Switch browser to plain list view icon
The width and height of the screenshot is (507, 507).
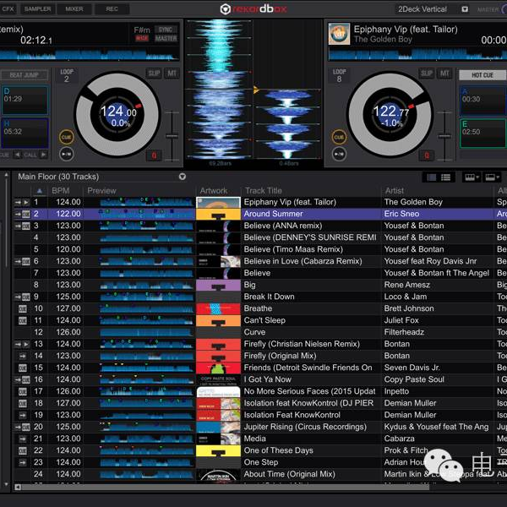pos(446,177)
